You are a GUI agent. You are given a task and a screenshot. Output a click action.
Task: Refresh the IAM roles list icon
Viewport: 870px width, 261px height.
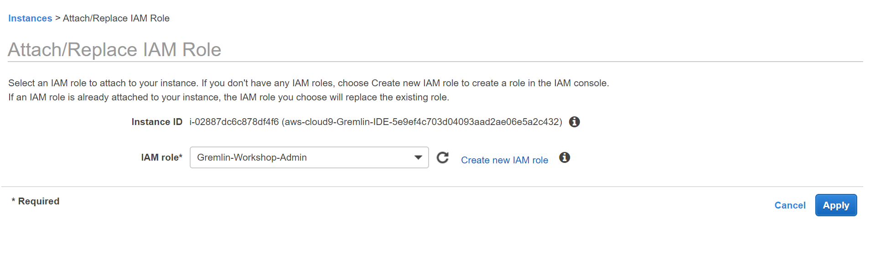(x=443, y=157)
